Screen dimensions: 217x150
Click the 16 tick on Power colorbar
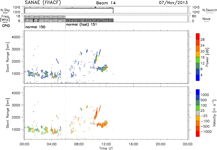(202, 57)
